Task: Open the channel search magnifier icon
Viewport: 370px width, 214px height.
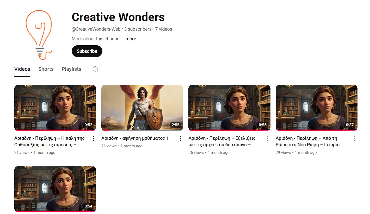Action: [x=96, y=69]
